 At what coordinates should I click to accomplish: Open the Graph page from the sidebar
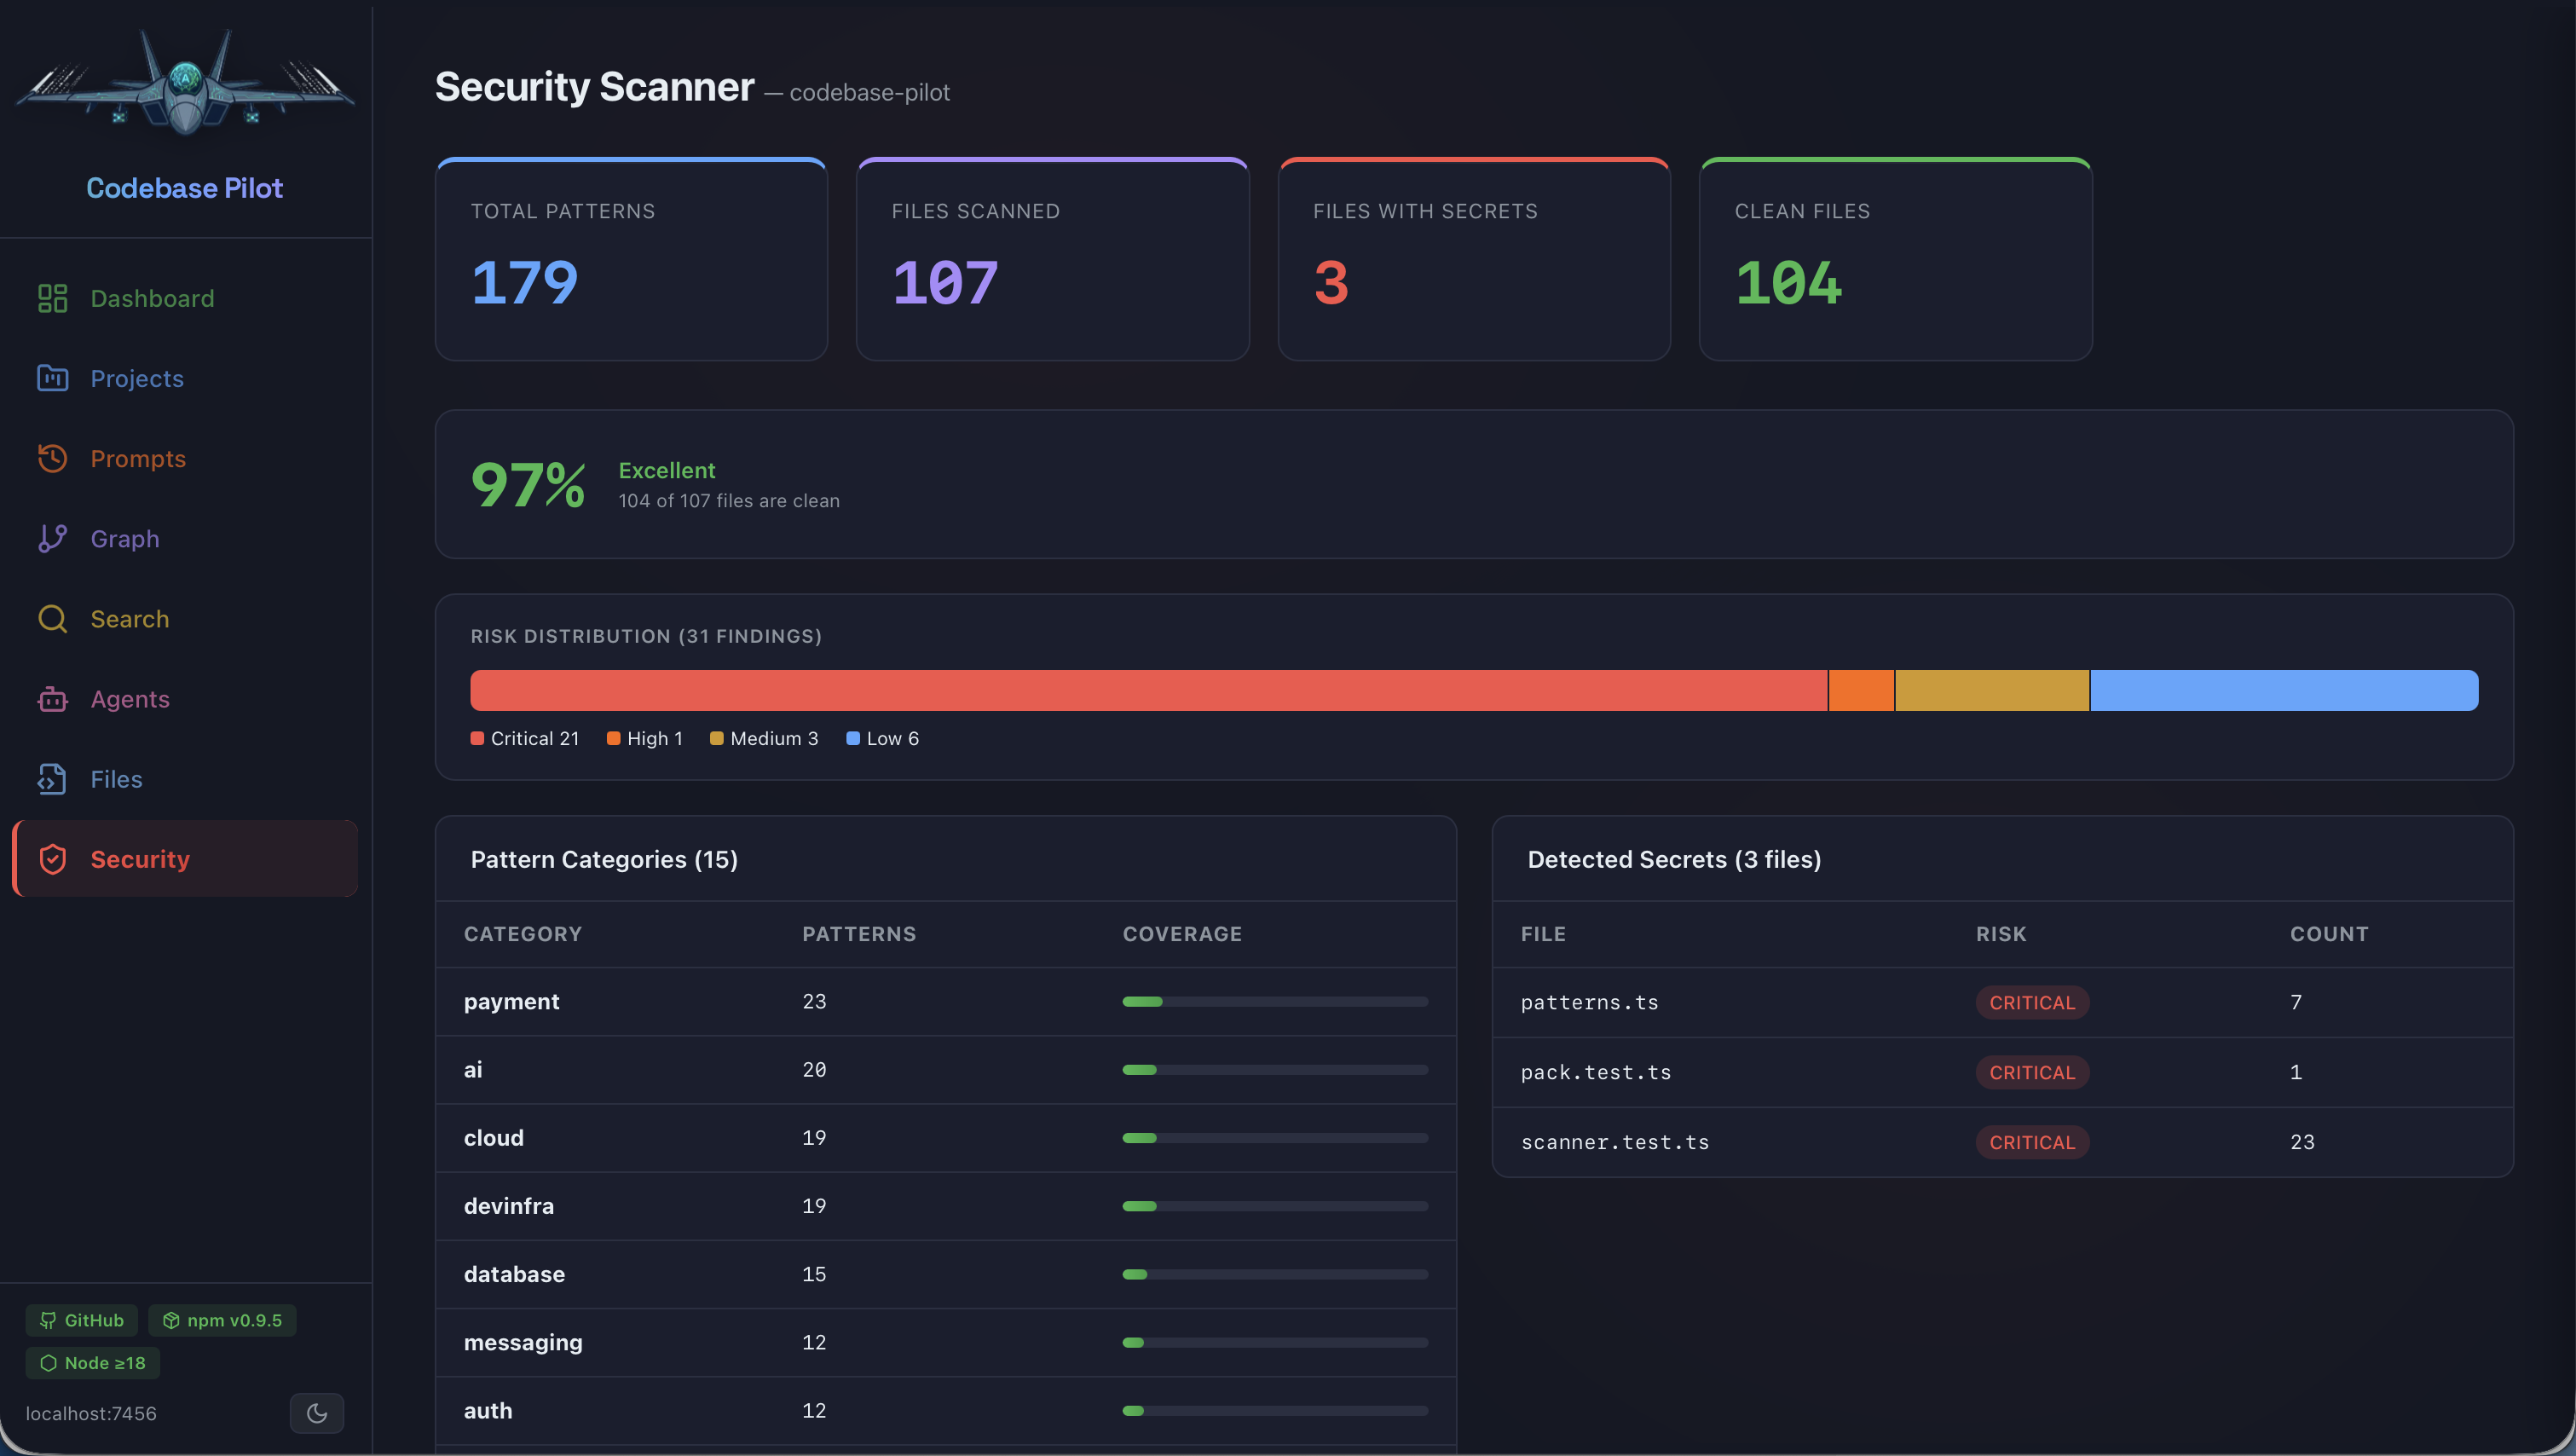pos(124,538)
